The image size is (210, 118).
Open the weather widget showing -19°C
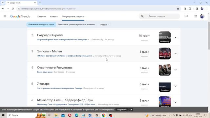pos(156,115)
